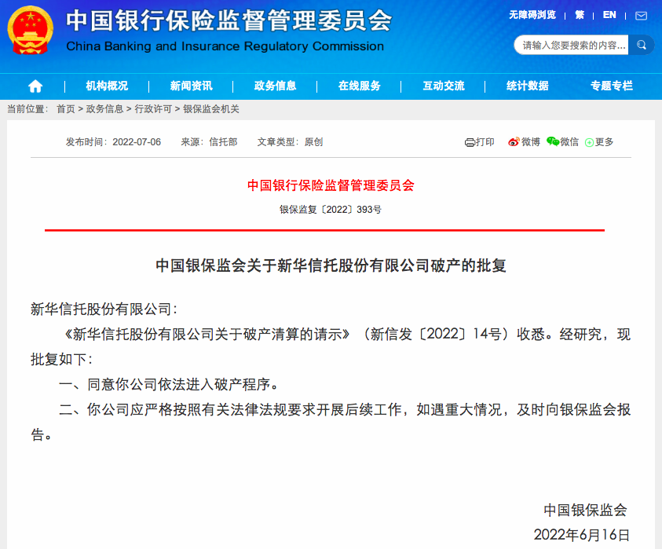Open the 在线服务 menu

pyautogui.click(x=360, y=86)
